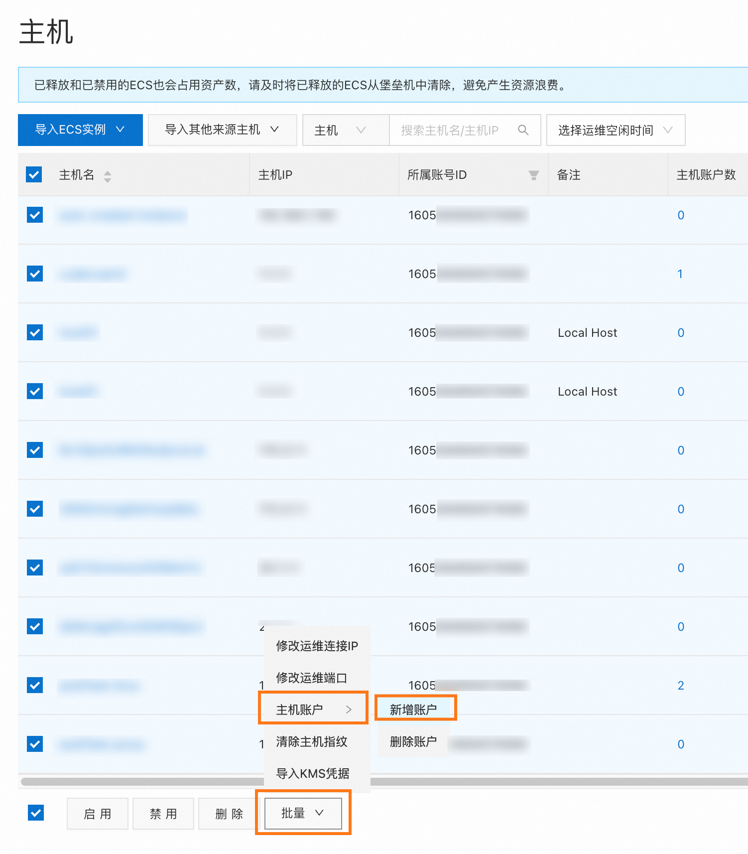Open the 选择运维空闲时间 dropdown
748x854 pixels.
click(616, 130)
